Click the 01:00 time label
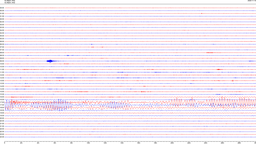 [x=2, y=13]
